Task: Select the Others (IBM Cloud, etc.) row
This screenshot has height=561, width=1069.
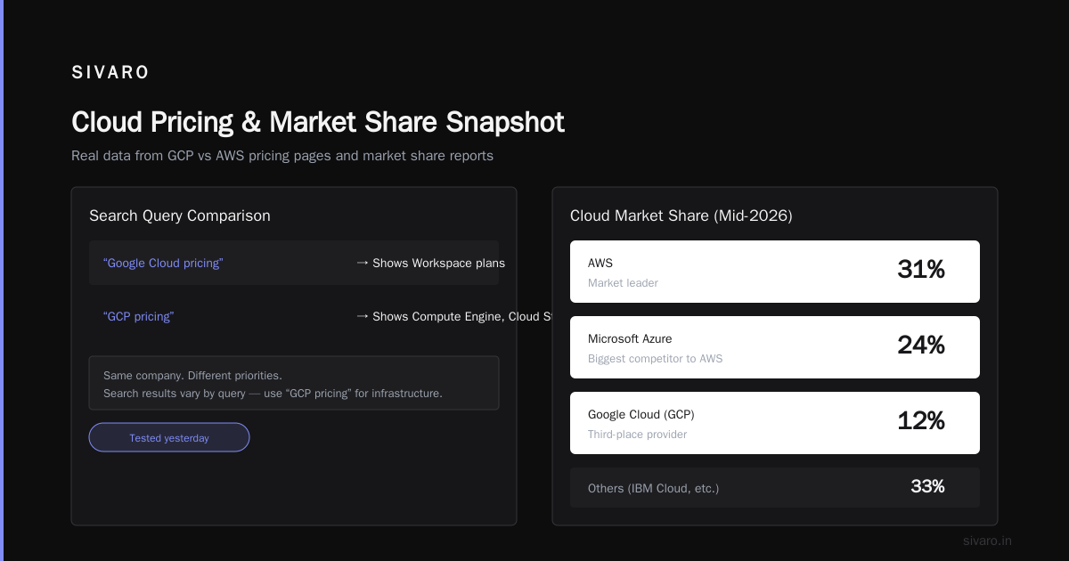Action: click(x=775, y=487)
